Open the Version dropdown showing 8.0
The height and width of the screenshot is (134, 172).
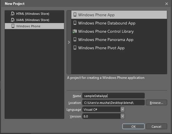[104, 116]
